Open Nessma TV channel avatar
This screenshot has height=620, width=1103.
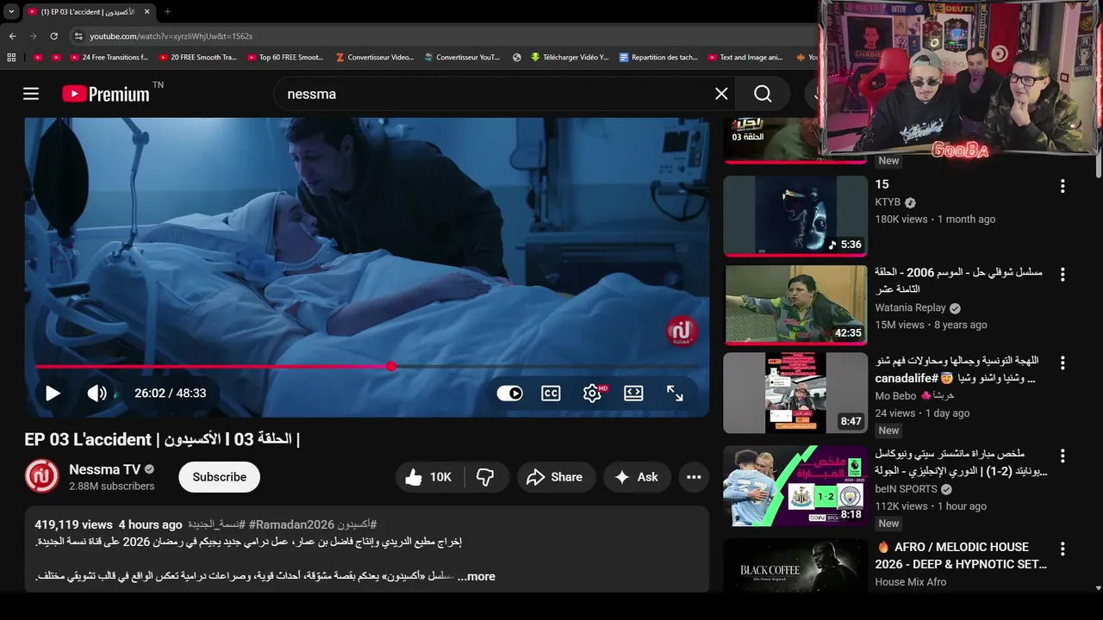pyautogui.click(x=41, y=477)
